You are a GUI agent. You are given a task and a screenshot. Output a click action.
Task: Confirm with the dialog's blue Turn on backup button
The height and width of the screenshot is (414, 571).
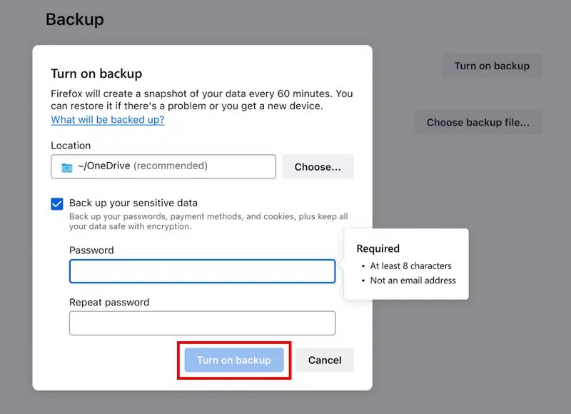[234, 360]
